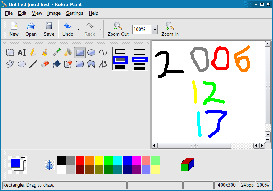The height and width of the screenshot is (191, 273).
Task: Click the Zoom In button
Action: pyautogui.click(x=170, y=29)
